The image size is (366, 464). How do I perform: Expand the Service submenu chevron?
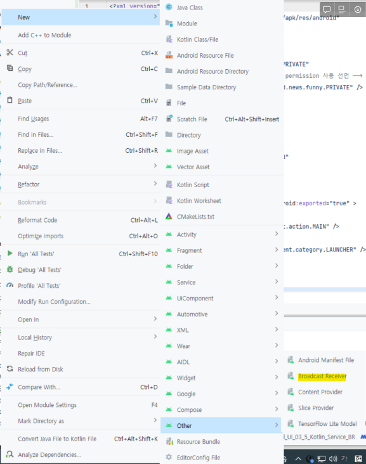pos(277,281)
